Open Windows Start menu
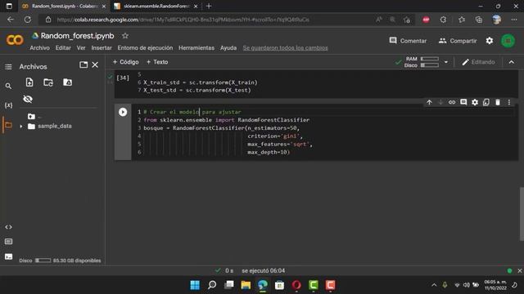Screen dimensions: 524x294 point(195,285)
